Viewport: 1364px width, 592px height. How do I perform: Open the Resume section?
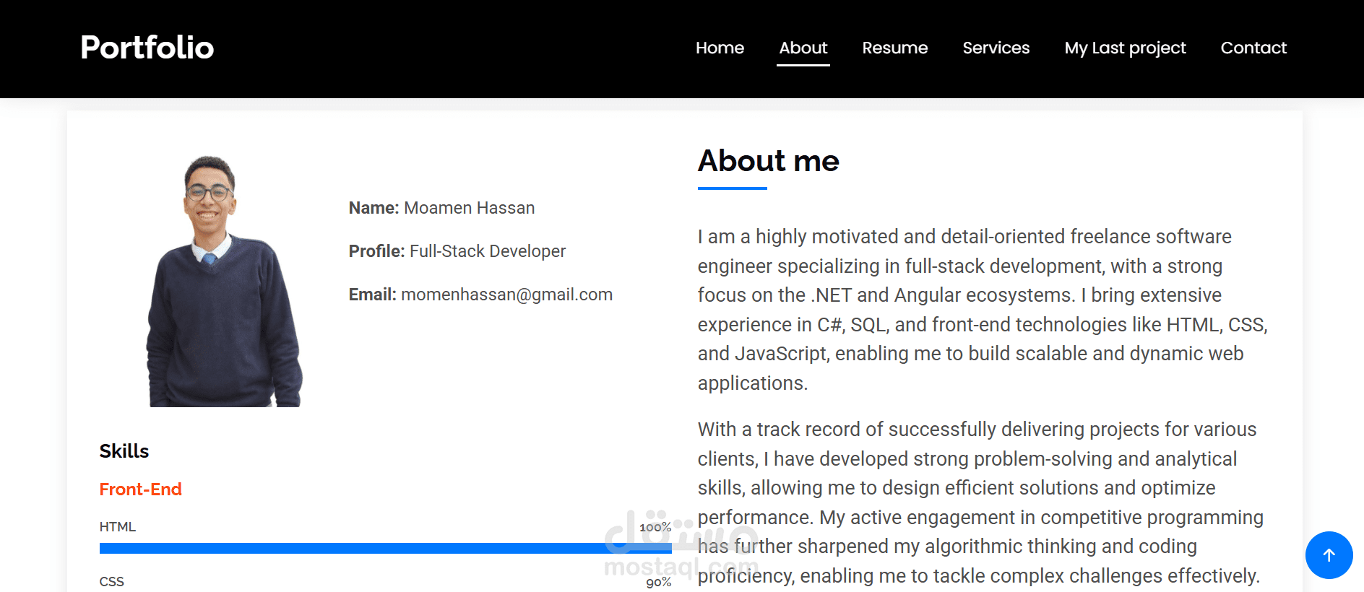(894, 48)
